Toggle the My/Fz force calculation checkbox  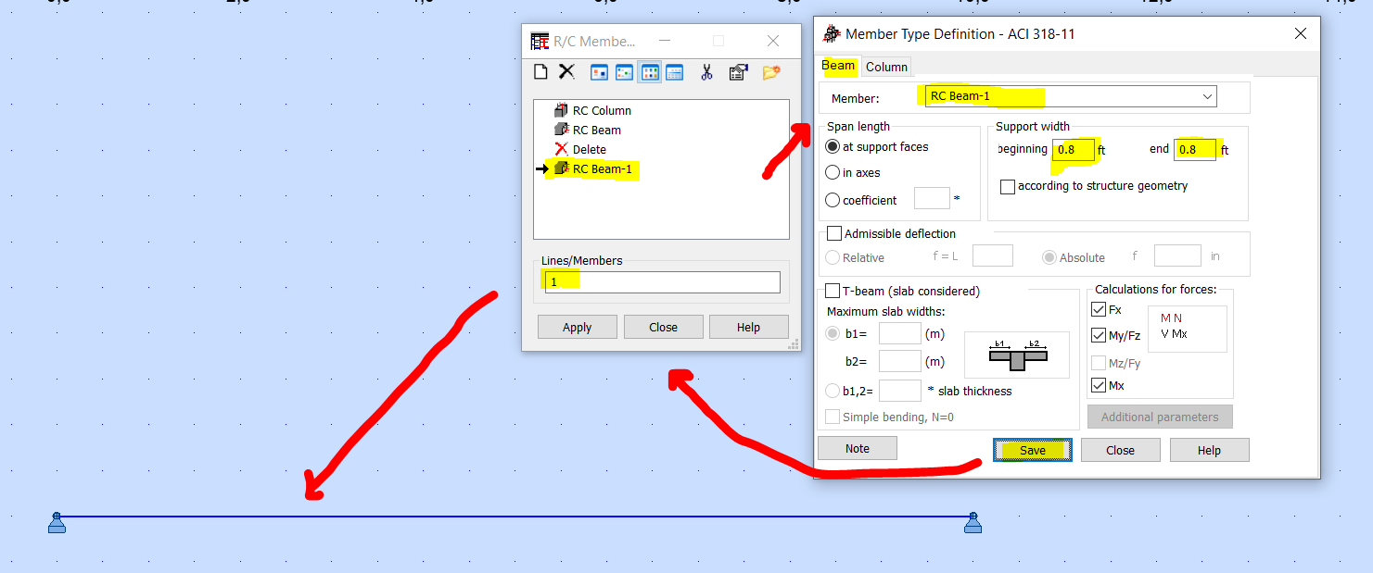[1100, 335]
